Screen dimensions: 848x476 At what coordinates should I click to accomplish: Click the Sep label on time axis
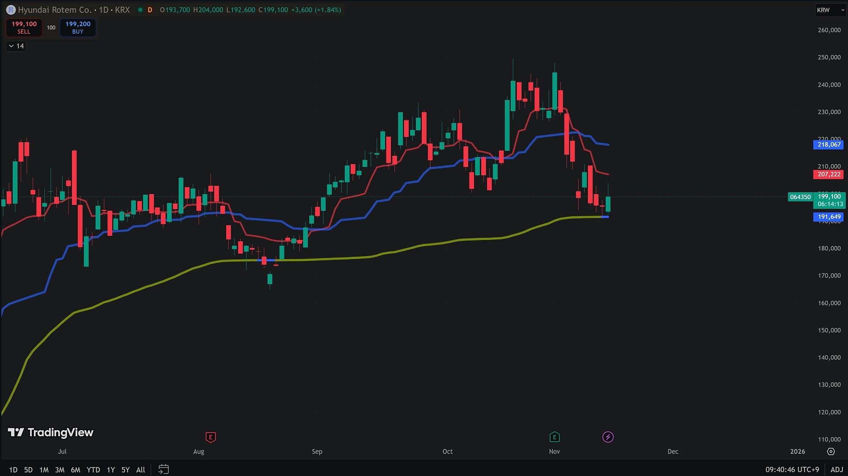[317, 451]
